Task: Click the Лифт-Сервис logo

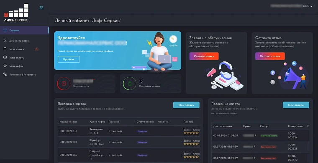Action: tap(16, 13)
